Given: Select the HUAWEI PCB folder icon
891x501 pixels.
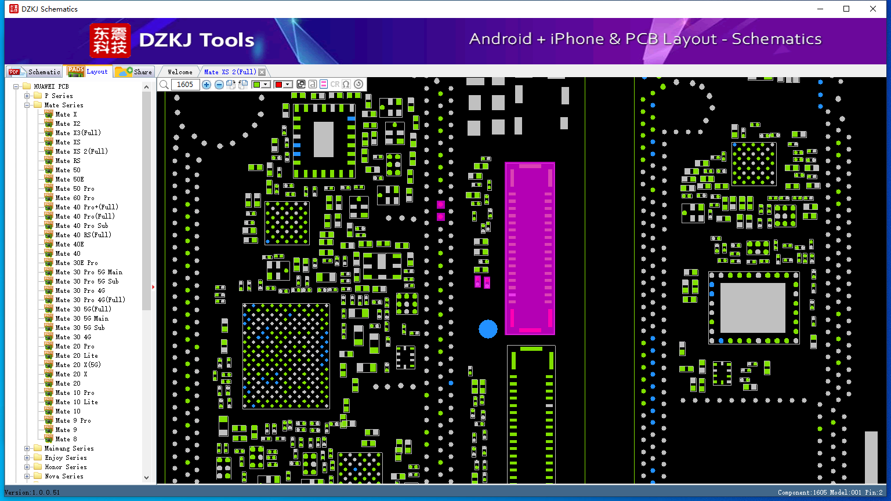Looking at the screenshot, I should tap(27, 86).
